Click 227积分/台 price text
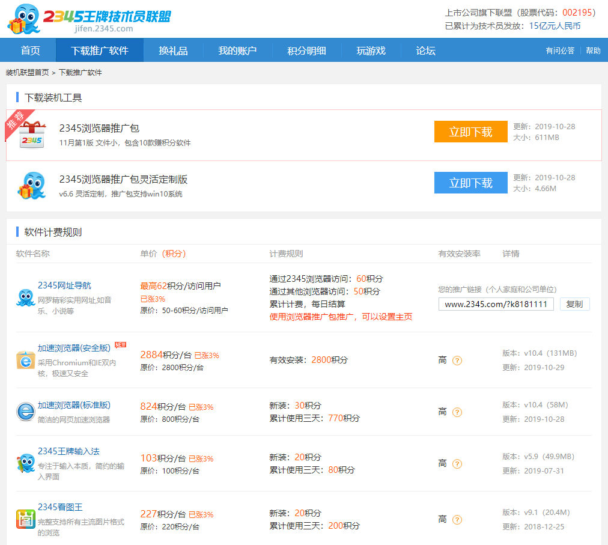This screenshot has width=608, height=545. 163,514
